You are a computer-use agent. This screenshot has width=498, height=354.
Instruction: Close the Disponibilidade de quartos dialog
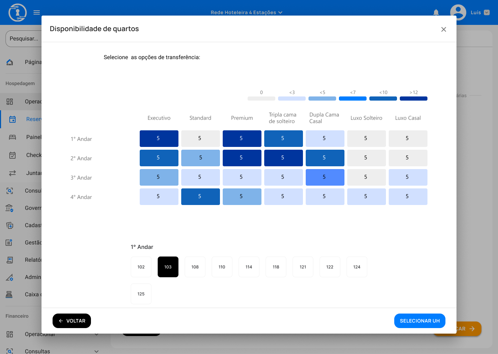tap(444, 29)
